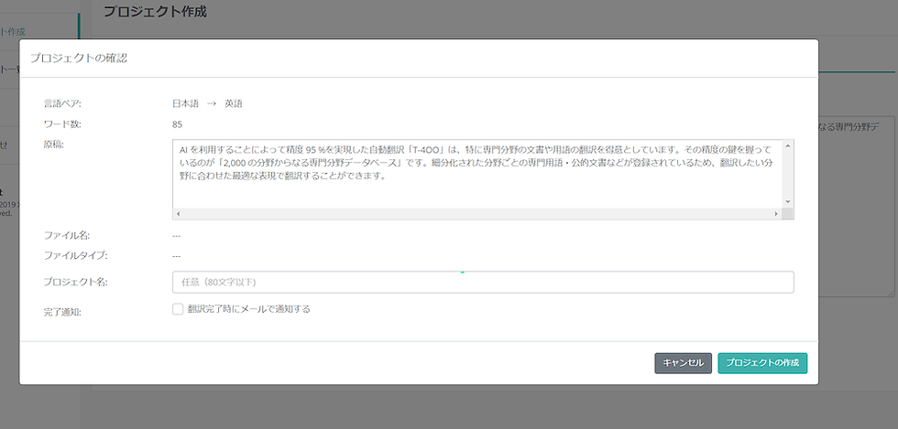The image size is (898, 429).
Task: Click the horizontal scrollbar right arrow in 原稿 box
Action: [x=777, y=213]
